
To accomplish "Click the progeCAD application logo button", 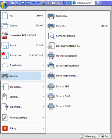I will tap(4, 5).
